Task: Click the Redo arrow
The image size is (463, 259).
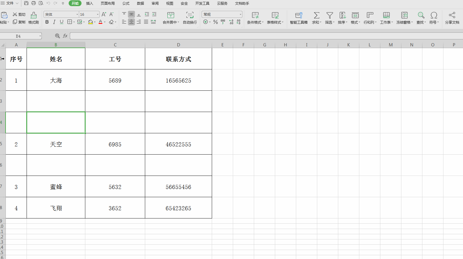Action: 55,3
